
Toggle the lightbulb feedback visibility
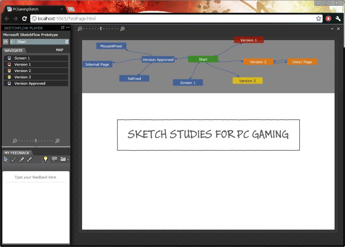point(45,159)
